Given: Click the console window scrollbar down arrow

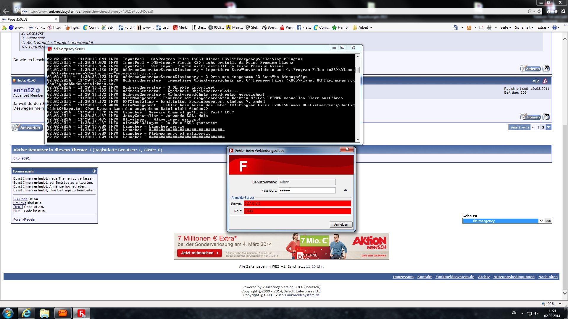Looking at the screenshot, I should click(x=358, y=140).
